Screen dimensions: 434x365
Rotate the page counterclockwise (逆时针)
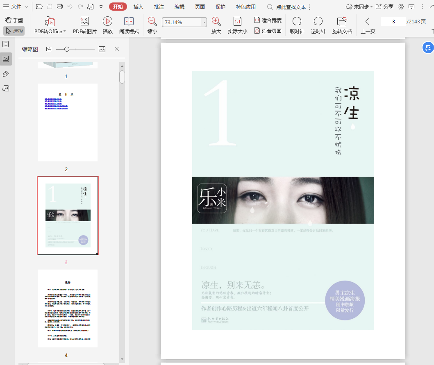[x=318, y=22]
